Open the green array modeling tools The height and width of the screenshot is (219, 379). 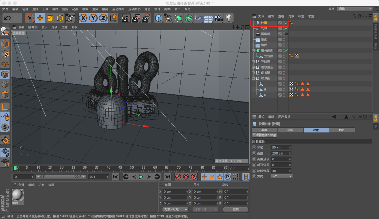click(x=189, y=18)
